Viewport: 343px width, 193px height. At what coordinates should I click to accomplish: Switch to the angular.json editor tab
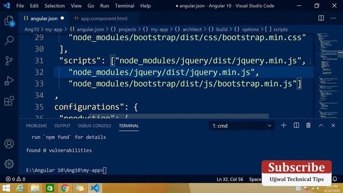click(x=44, y=19)
